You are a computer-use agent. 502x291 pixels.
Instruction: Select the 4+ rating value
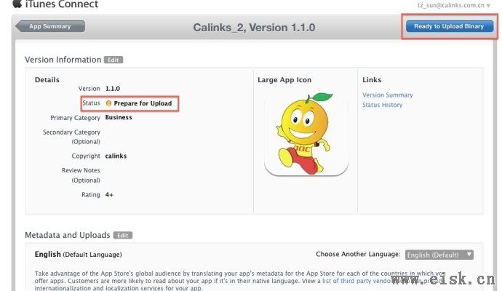[x=109, y=195]
